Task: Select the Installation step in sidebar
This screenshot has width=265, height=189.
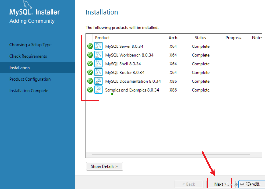Action: click(x=37, y=68)
